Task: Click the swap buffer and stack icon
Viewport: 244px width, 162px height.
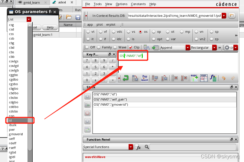Action: coord(135,78)
